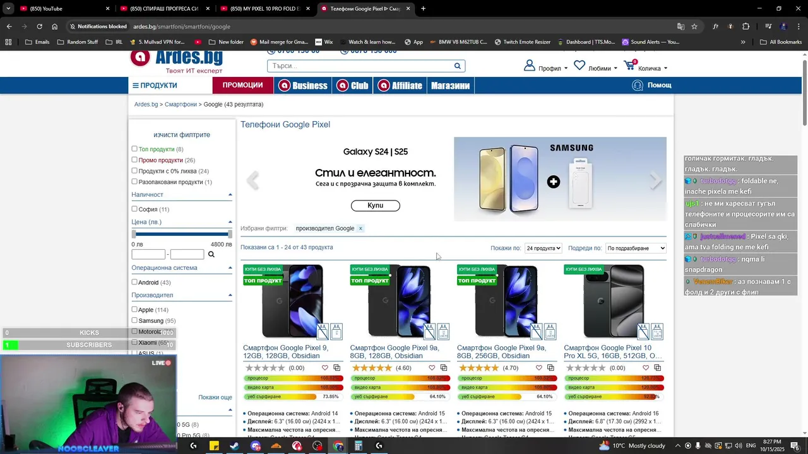Viewport: 808px width, 454px height.
Task: Open the ПРОДУКТИ menu
Action: pos(155,85)
